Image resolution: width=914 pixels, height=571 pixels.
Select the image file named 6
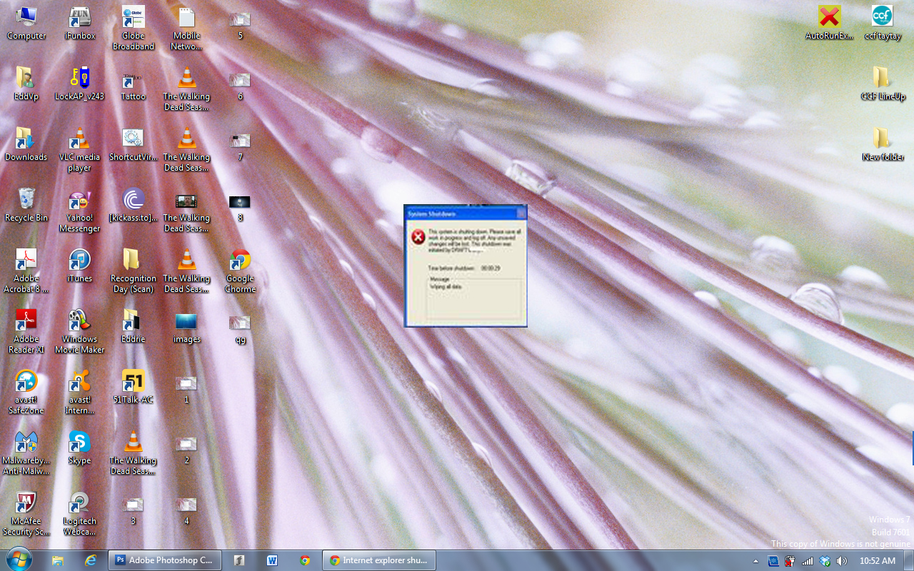(x=240, y=86)
